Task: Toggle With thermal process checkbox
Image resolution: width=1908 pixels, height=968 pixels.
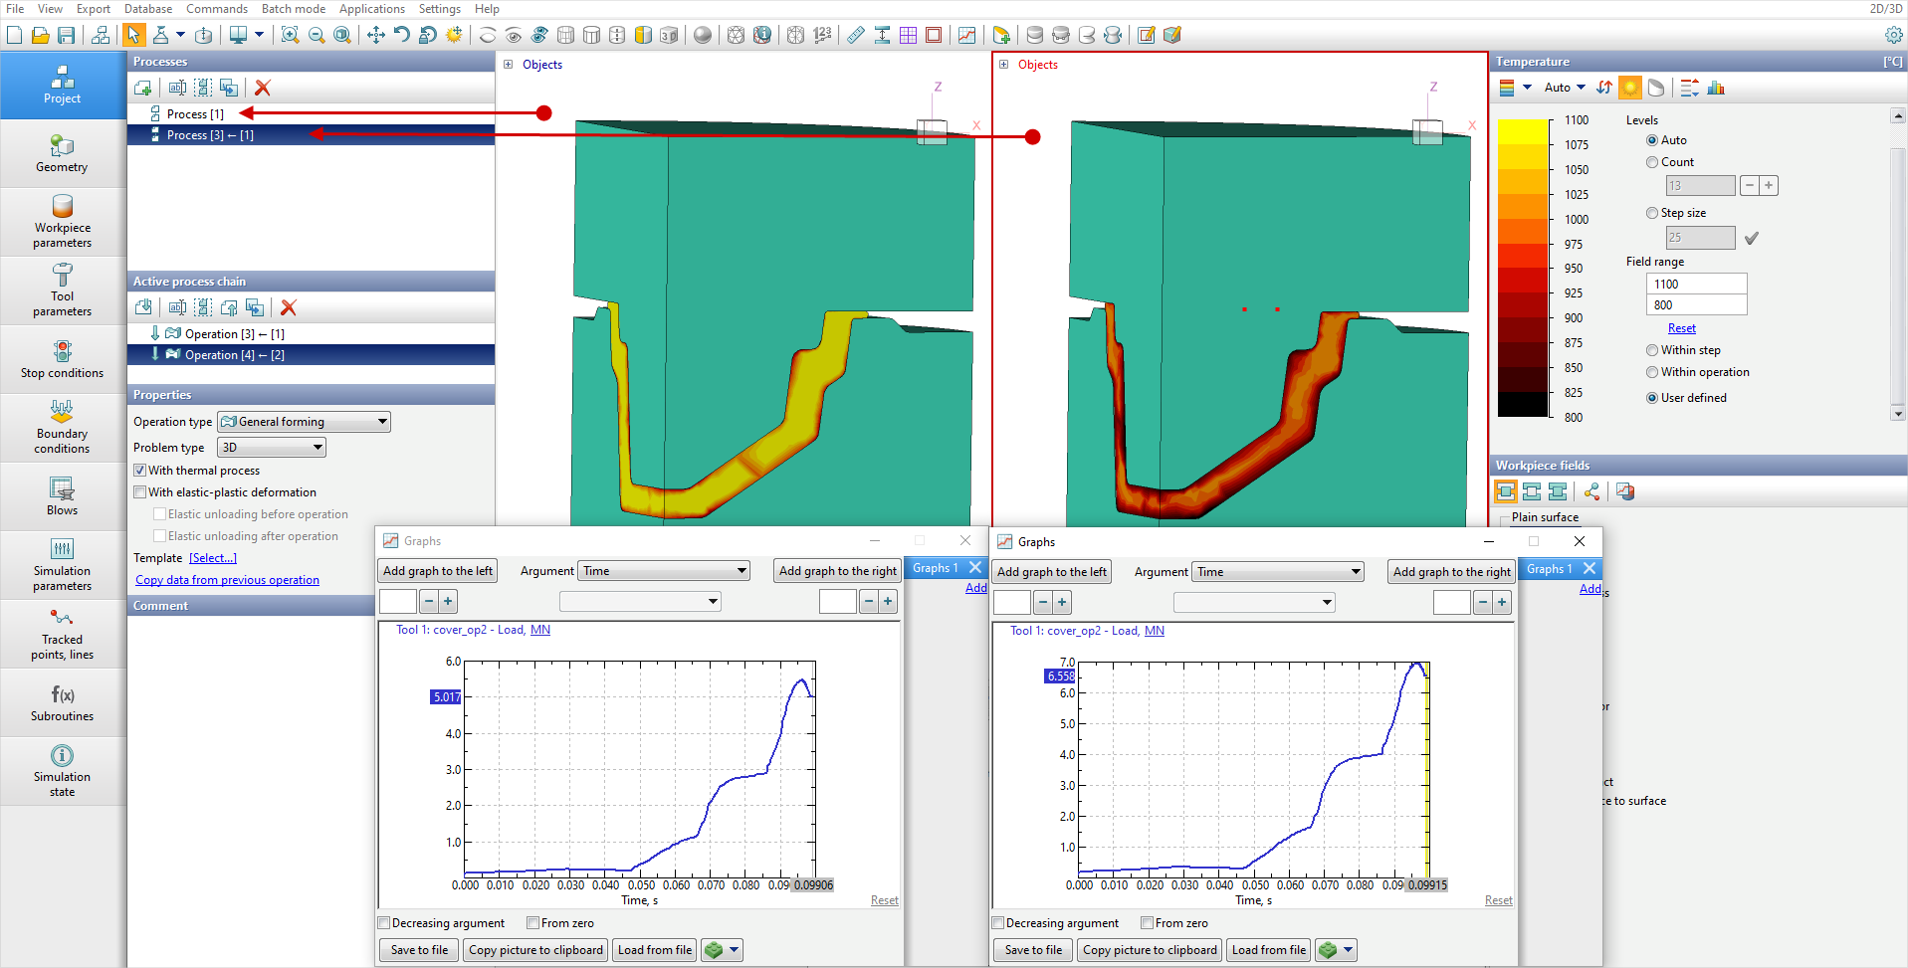Action: pos(140,471)
